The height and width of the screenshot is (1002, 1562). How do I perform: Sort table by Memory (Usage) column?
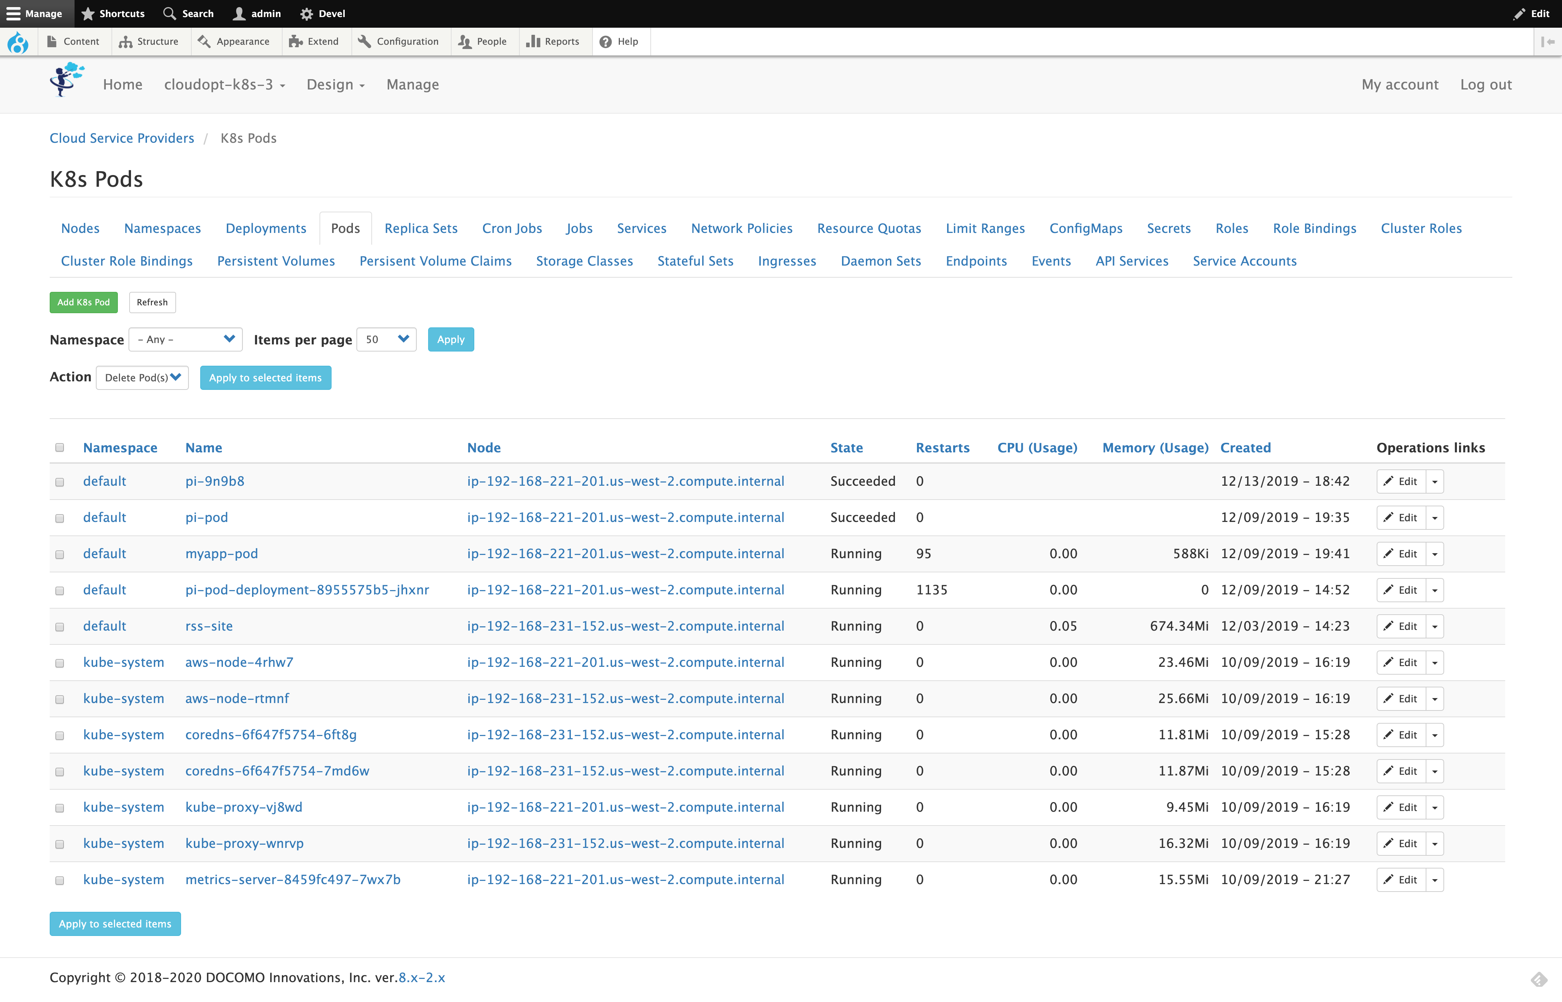(1155, 448)
